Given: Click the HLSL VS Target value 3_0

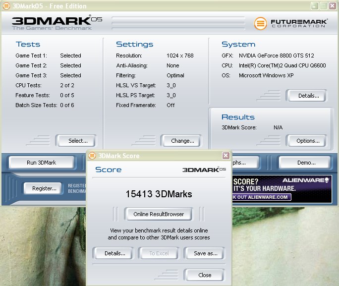Looking at the screenshot, I should (x=171, y=85).
